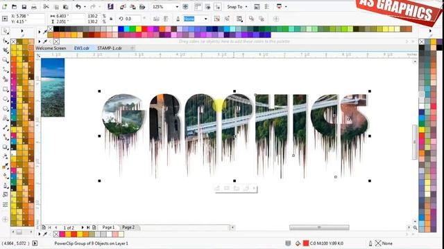The image size is (444, 249).
Task: Click the red fill color indicator in status bar
Action: [x=306, y=243]
